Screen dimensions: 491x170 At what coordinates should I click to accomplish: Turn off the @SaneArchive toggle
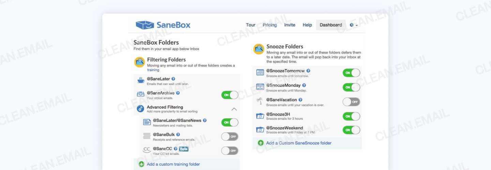point(230,95)
